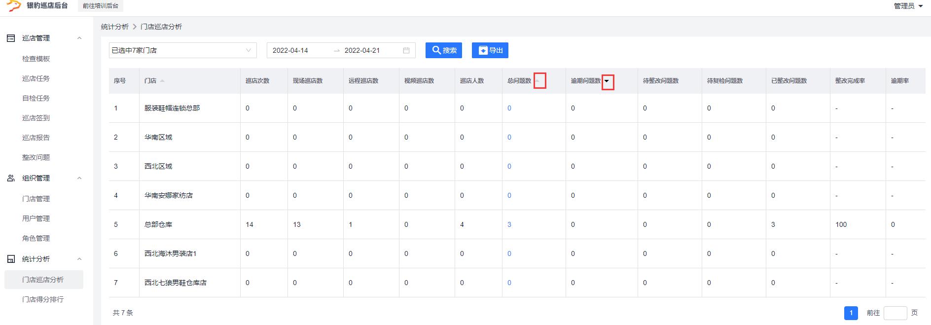Click the page jump input field
The image size is (931, 325).
click(895, 313)
